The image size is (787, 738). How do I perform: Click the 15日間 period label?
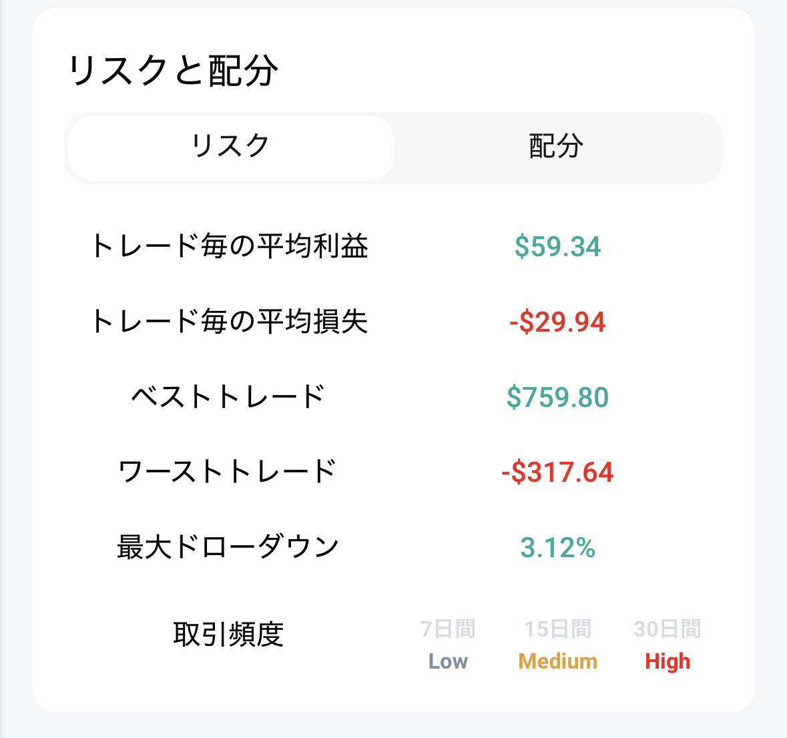click(x=557, y=629)
